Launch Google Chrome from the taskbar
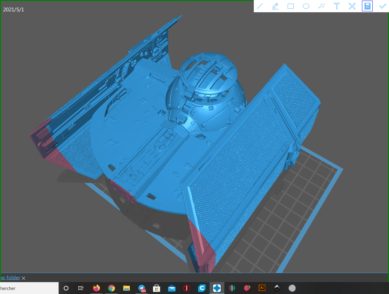 click(112, 288)
